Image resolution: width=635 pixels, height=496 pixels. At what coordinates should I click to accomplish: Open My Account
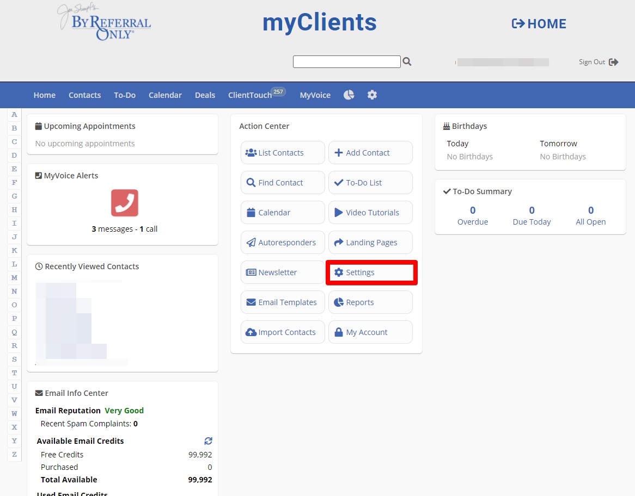point(370,332)
